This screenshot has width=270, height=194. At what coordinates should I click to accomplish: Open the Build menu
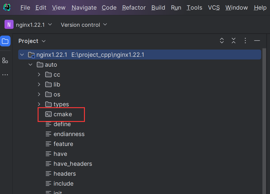pyautogui.click(x=158, y=8)
